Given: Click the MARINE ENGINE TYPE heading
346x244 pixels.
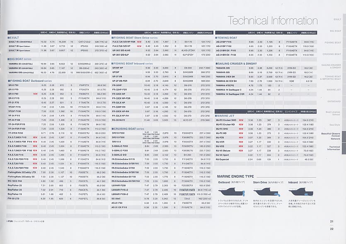Looking at the screenshot, I should (x=235, y=176).
